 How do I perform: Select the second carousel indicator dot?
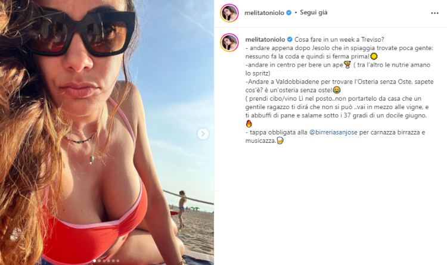click(99, 261)
